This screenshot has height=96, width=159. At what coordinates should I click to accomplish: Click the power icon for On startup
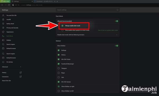[x=3, y=62]
